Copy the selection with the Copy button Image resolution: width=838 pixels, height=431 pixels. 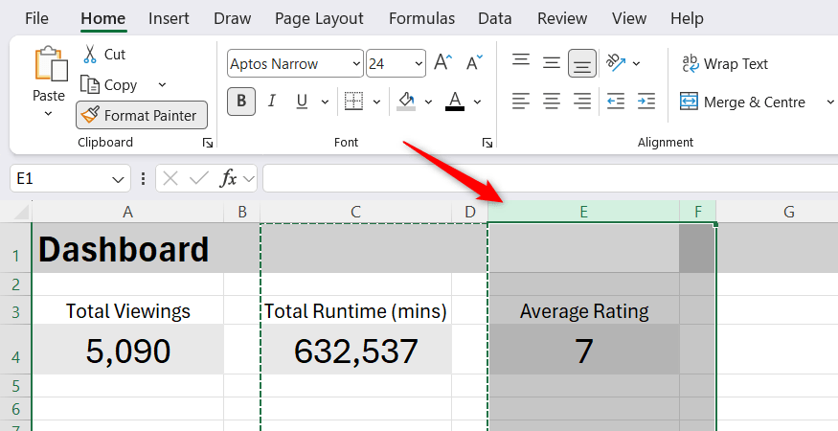[x=109, y=85]
